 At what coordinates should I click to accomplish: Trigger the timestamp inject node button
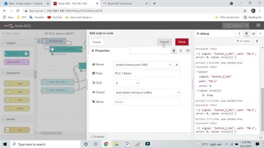39,41
